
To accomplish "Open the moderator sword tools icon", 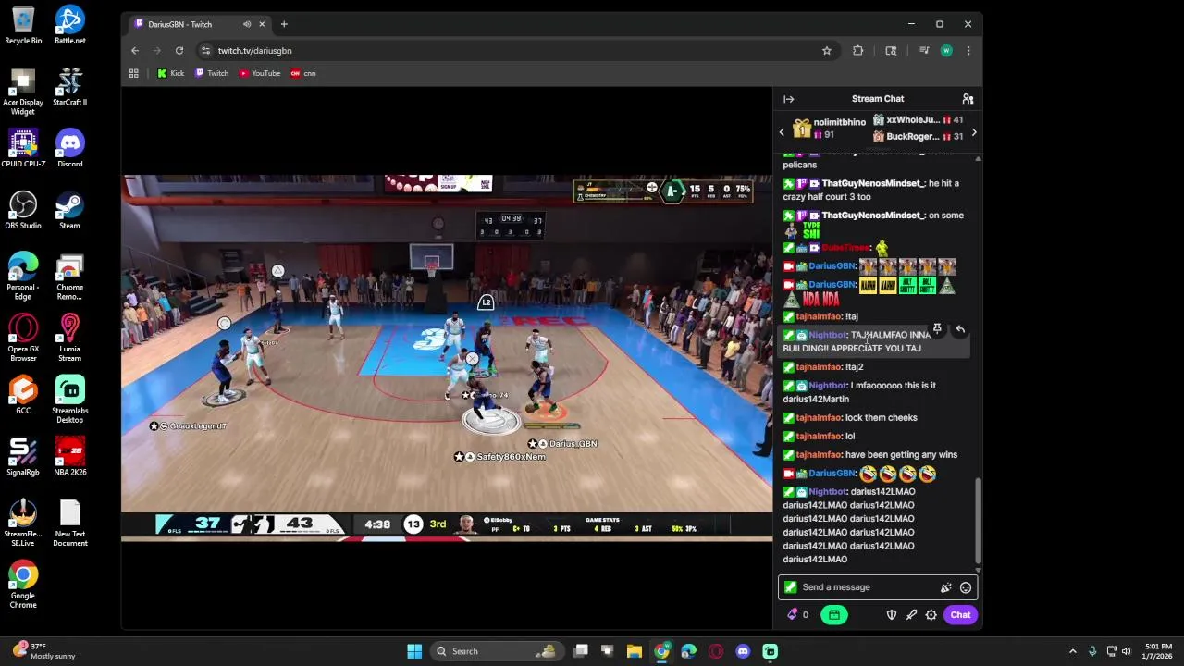I will click(911, 615).
